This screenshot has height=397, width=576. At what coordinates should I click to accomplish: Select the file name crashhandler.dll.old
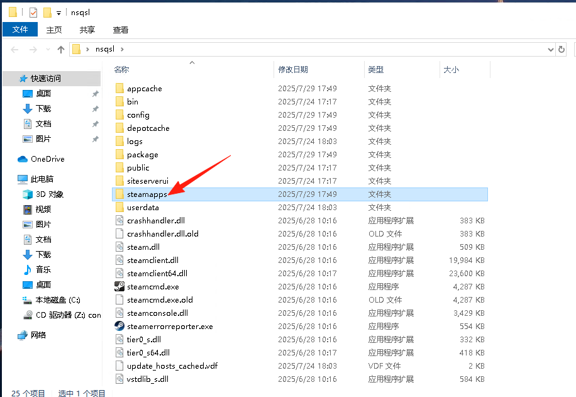[x=163, y=234]
